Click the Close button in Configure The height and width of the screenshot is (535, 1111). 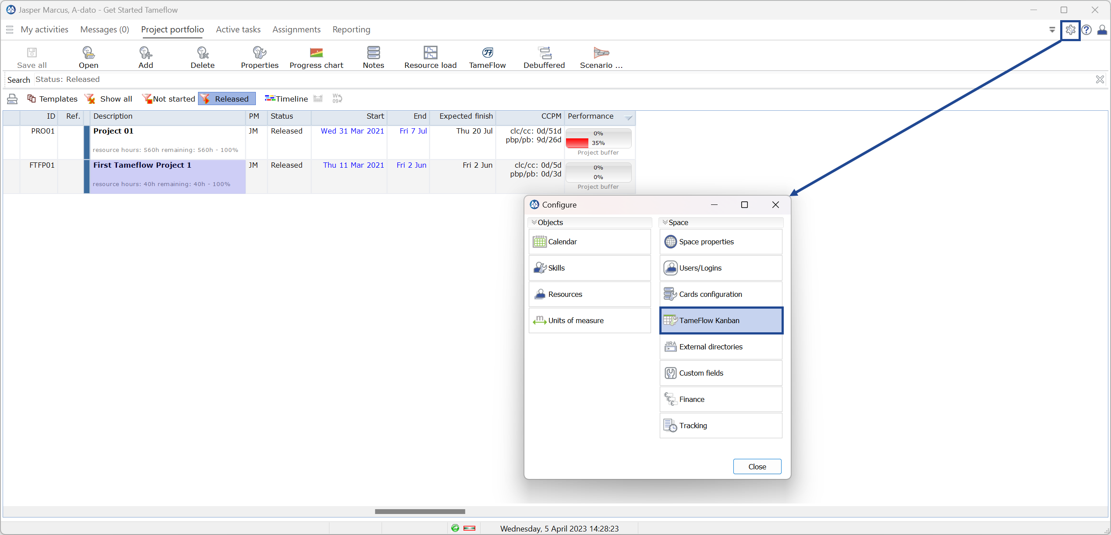click(x=757, y=467)
